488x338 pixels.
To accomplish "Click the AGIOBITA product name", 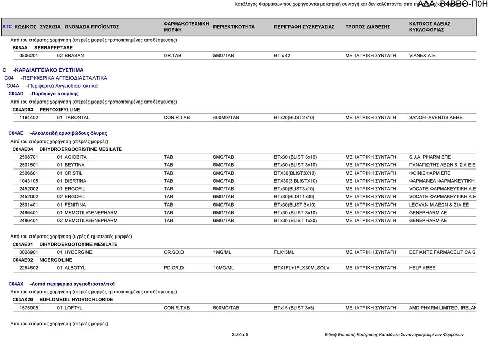I will (76, 157).
